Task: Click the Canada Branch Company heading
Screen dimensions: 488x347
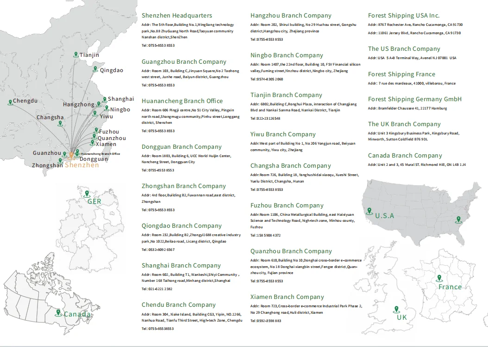Action: coord(405,156)
